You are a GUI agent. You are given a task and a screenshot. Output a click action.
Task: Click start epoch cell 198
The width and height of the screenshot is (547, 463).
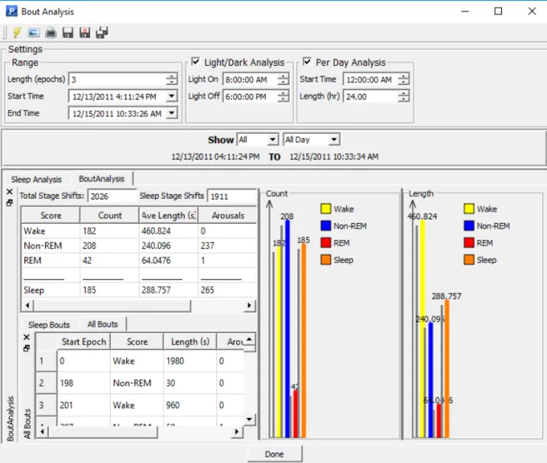[84, 383]
